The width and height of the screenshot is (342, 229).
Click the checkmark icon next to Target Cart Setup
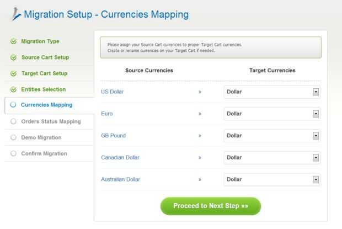coord(13,73)
